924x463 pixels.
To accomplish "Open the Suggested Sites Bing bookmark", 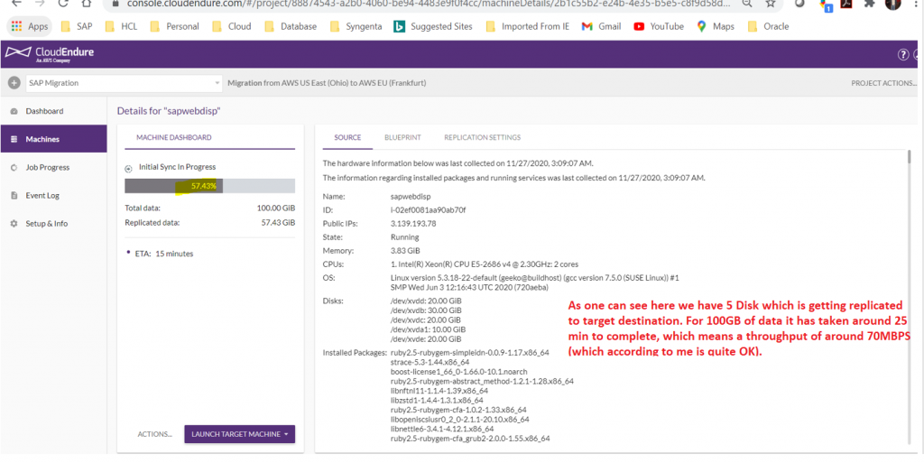I will [433, 26].
